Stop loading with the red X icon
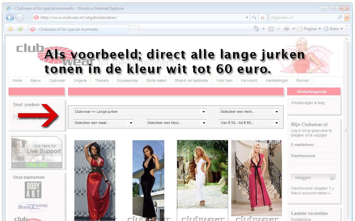The width and height of the screenshot is (355, 221). (x=263, y=18)
